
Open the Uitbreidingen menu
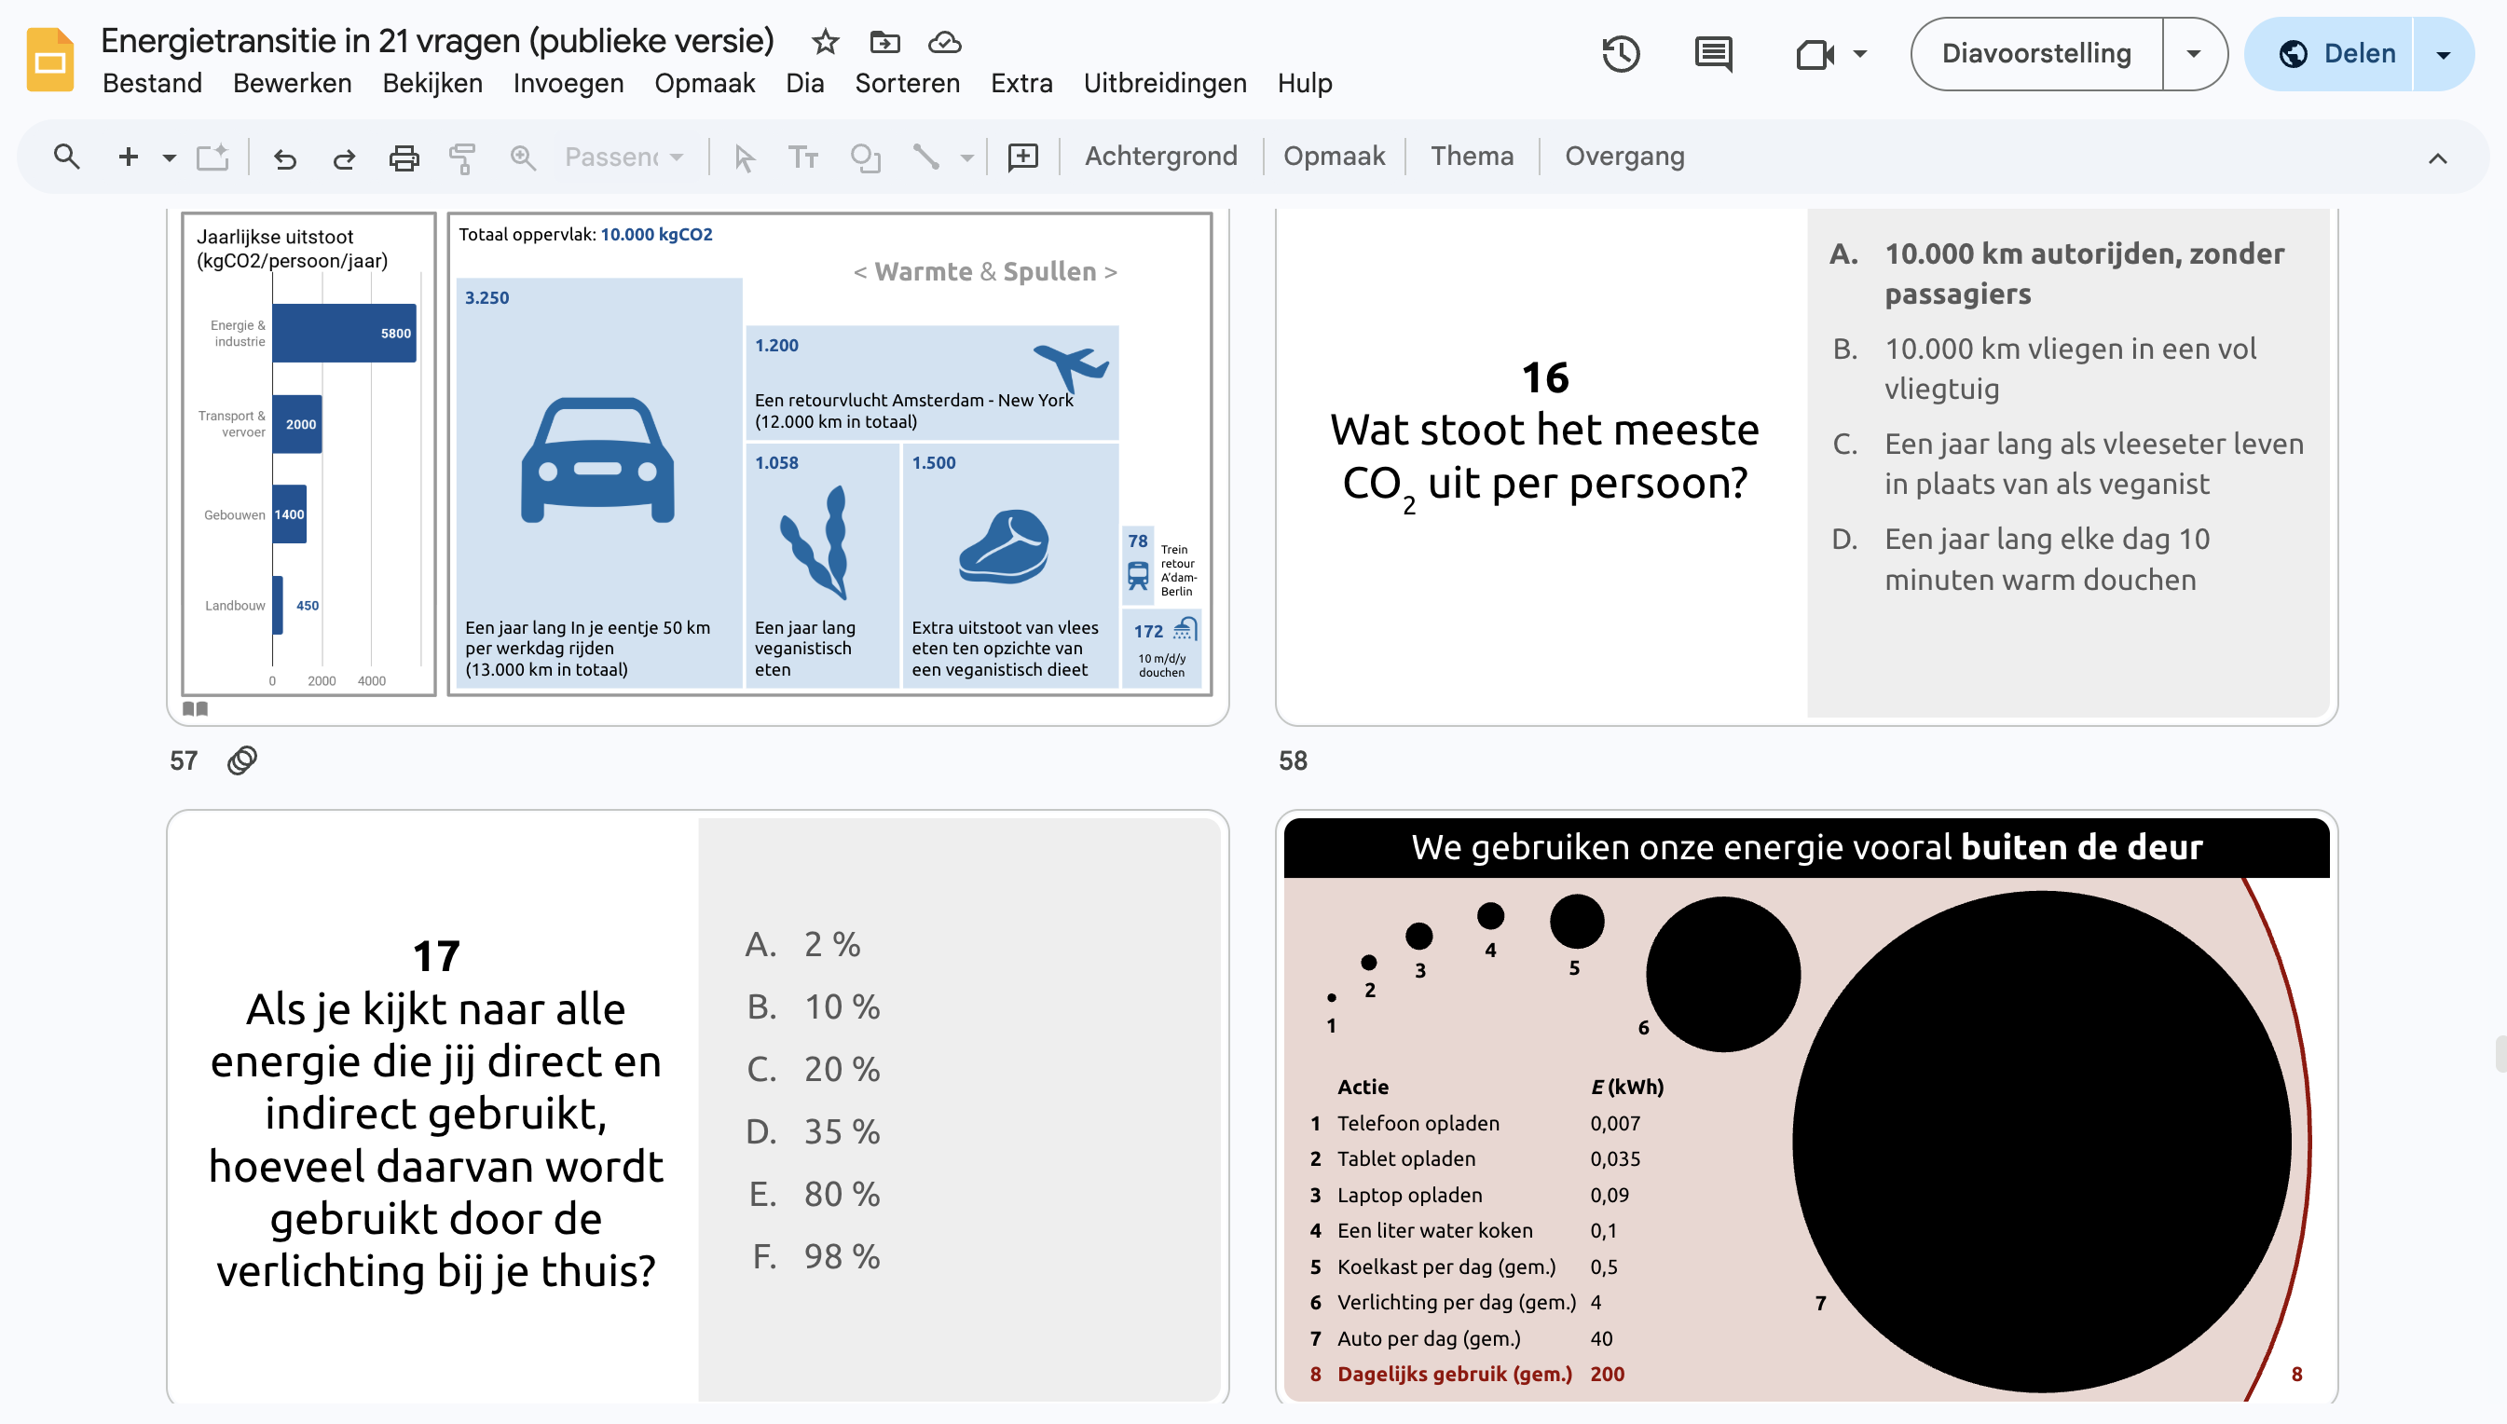pos(1165,83)
